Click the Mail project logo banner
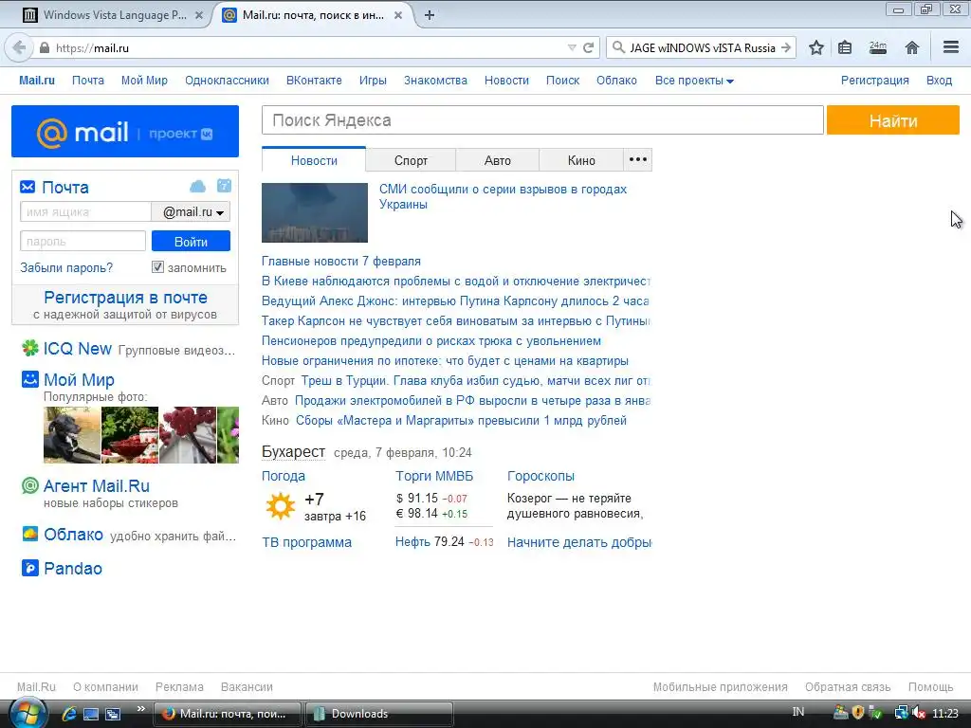 [125, 131]
